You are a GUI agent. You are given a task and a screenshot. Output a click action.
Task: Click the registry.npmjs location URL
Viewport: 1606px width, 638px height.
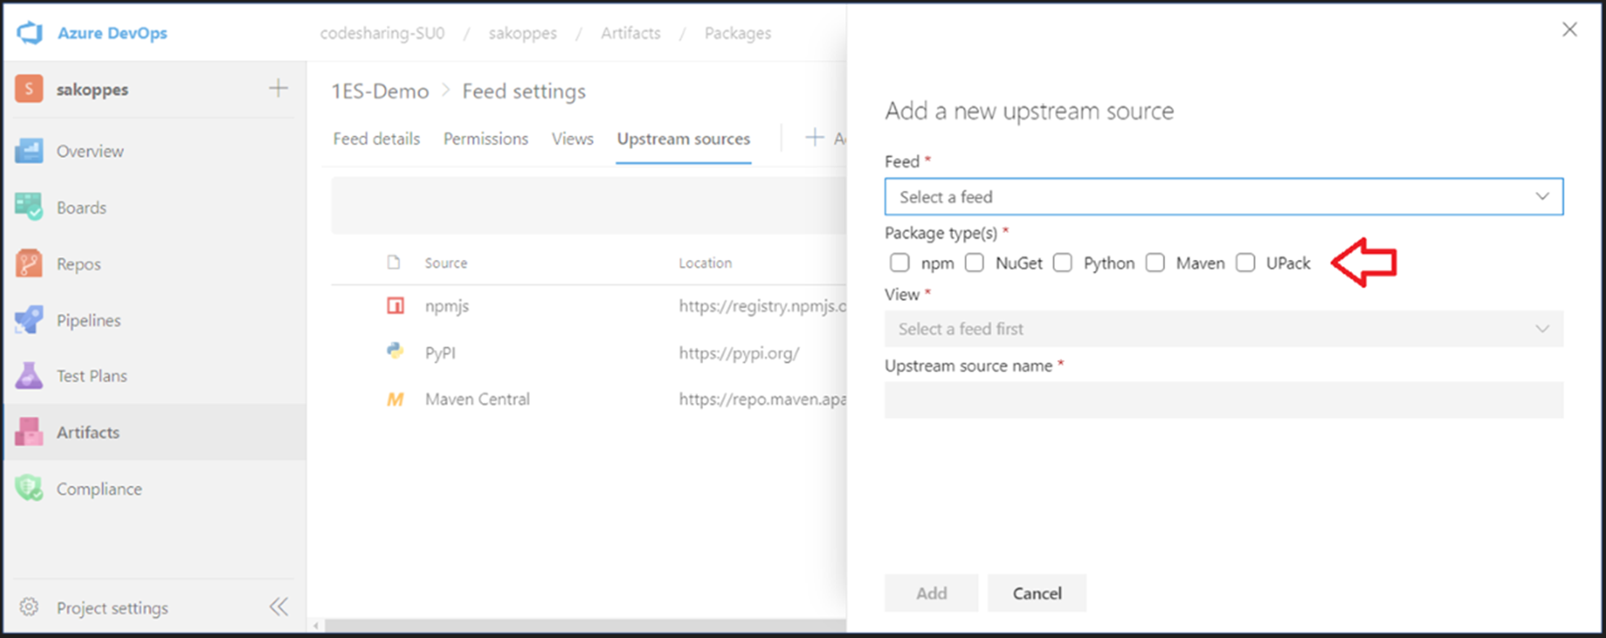point(763,306)
